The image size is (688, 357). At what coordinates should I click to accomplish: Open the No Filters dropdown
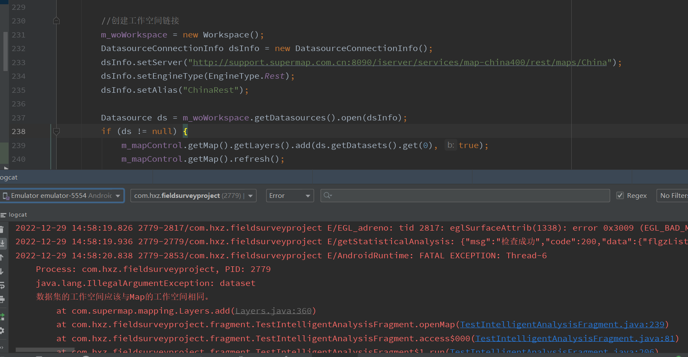(672, 196)
